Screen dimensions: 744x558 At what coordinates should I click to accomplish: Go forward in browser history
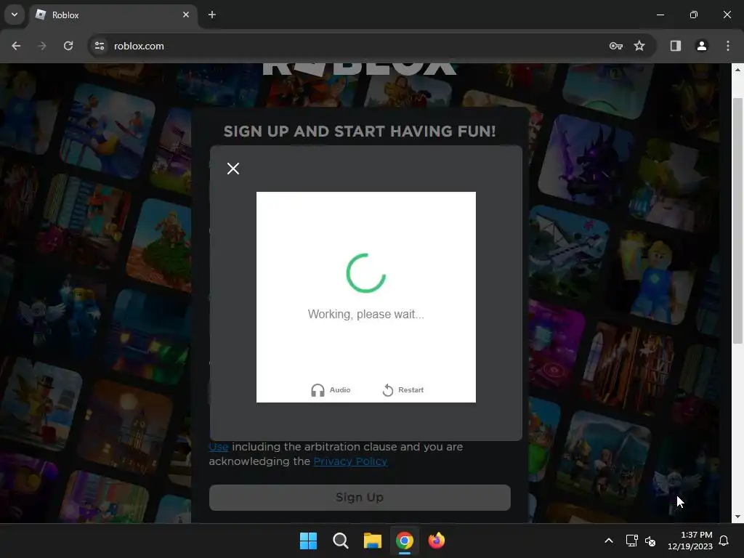coord(41,46)
